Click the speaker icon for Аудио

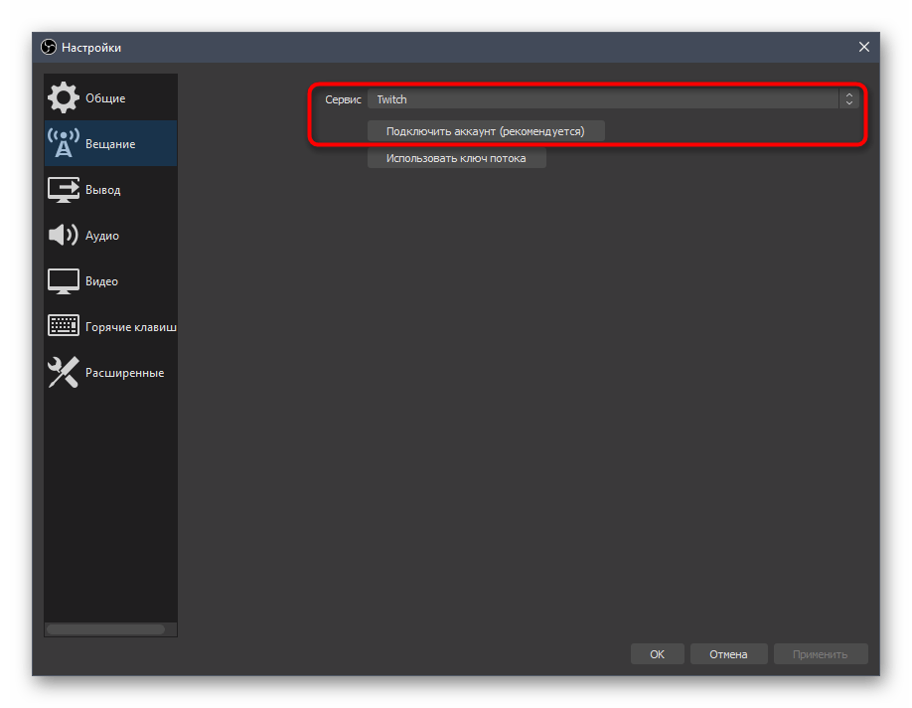[x=64, y=236]
